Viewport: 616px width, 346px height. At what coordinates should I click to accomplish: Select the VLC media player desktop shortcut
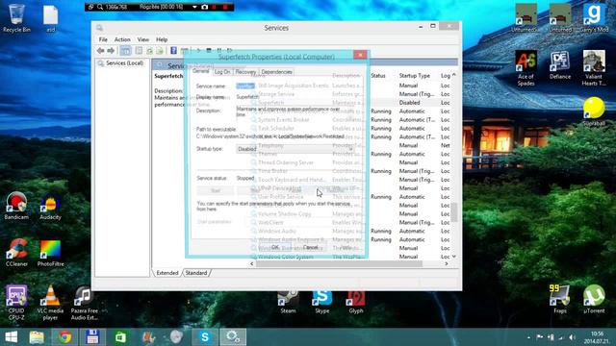[x=50, y=303]
